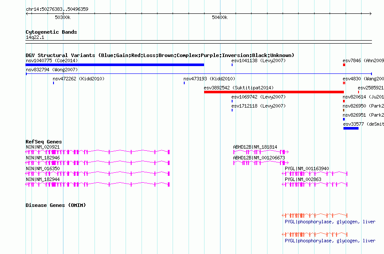Click the esv4830 red loss marker
Image resolution: width=384 pixels, height=254 pixels.
click(344, 83)
